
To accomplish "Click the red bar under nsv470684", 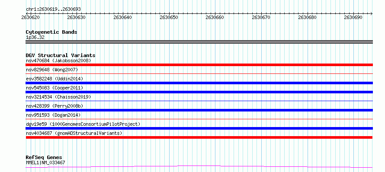I will click(199, 65).
